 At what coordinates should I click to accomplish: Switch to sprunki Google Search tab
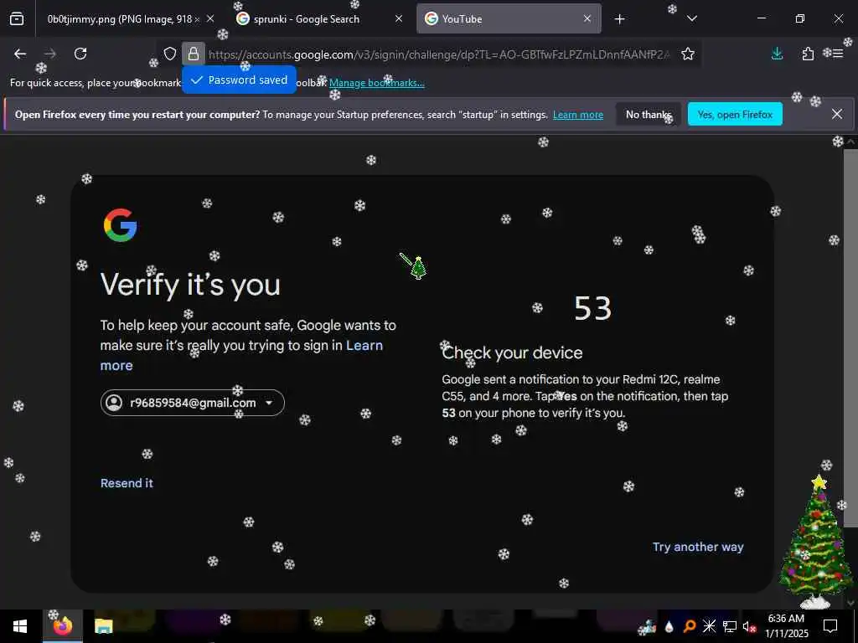point(320,19)
